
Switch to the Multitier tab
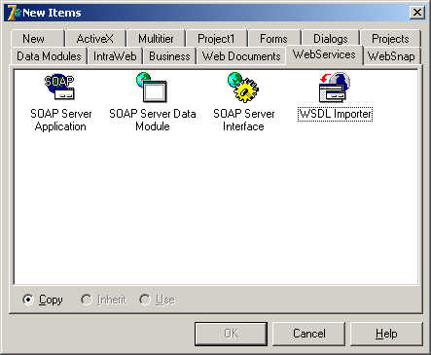pos(156,39)
